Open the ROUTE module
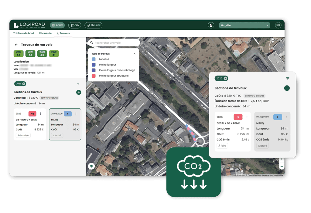Image resolution: width=311 pixels, height=213 pixels. pyautogui.click(x=57, y=25)
